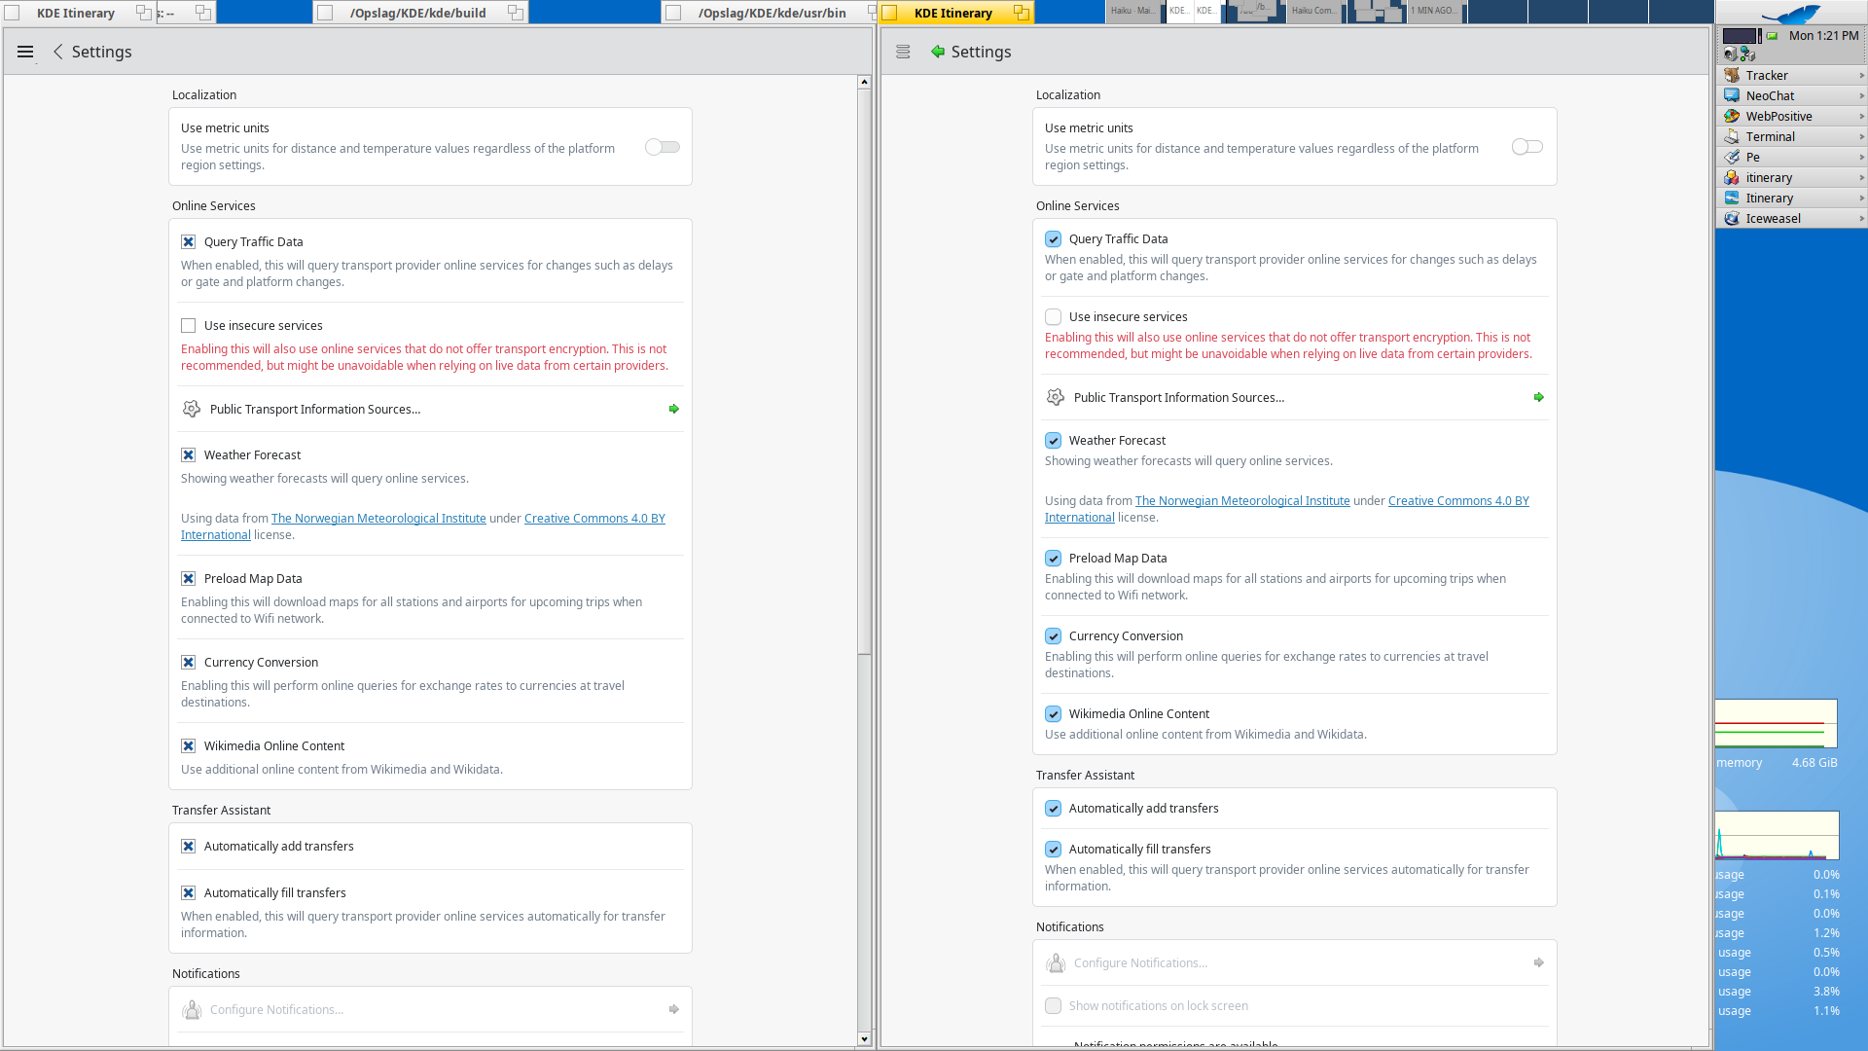Click back chevron in left Settings header

pyautogui.click(x=58, y=52)
